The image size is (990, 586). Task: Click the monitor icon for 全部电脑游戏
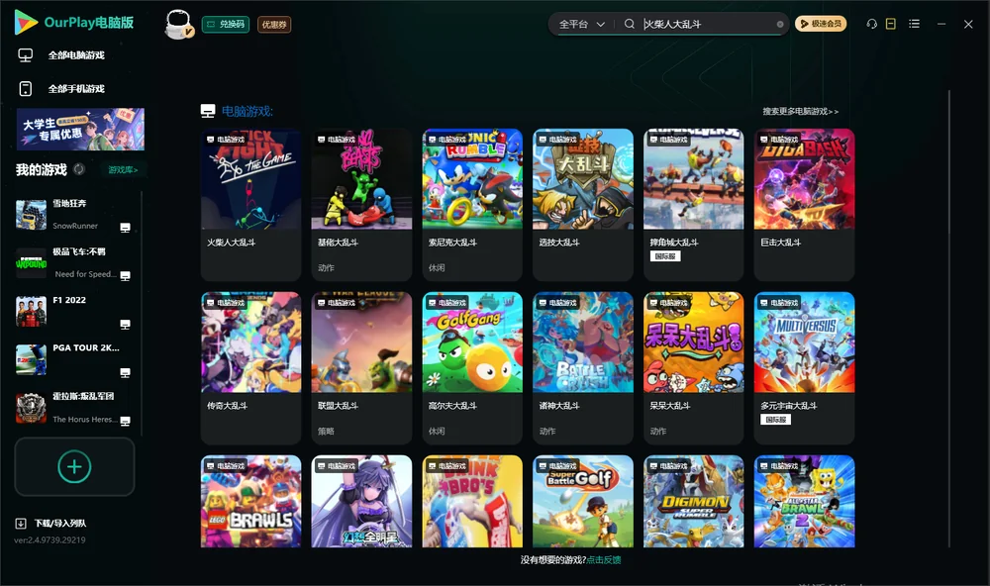pyautogui.click(x=26, y=55)
